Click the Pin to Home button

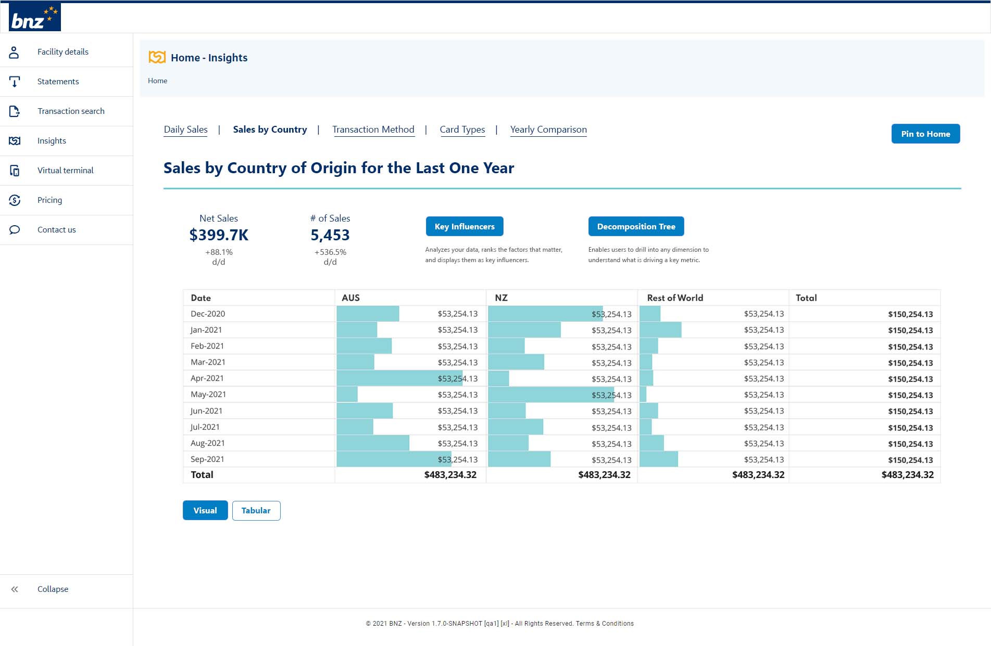[925, 134]
